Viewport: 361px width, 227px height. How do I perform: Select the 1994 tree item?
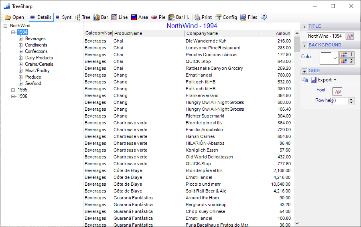pyautogui.click(x=22, y=32)
